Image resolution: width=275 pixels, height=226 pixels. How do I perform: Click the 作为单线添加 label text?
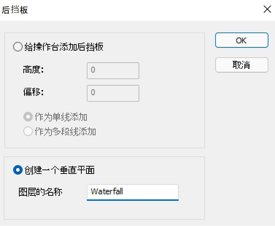tap(61, 117)
